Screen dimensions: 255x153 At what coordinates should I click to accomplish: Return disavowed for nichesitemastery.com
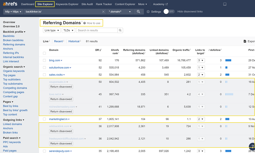(x=61, y=111)
